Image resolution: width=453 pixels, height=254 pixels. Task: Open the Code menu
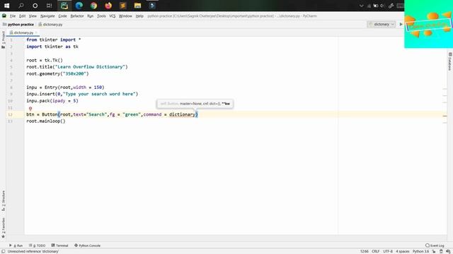(x=62, y=16)
